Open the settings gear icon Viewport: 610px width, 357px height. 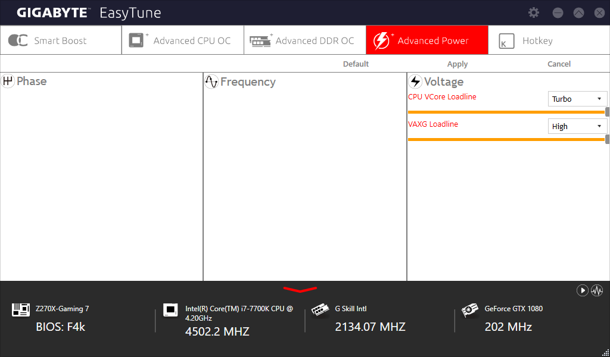pyautogui.click(x=534, y=12)
